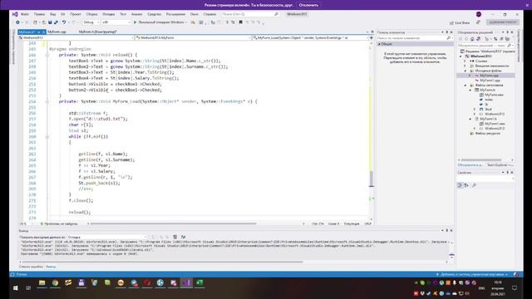Click the add to source control button

point(472,275)
